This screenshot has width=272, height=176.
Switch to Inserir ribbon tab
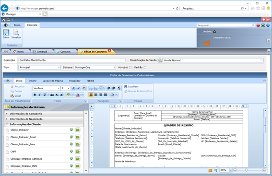(x=33, y=81)
